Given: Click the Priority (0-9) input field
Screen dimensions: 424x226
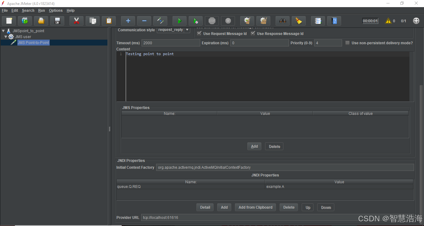Looking at the screenshot, I should click(x=328, y=43).
